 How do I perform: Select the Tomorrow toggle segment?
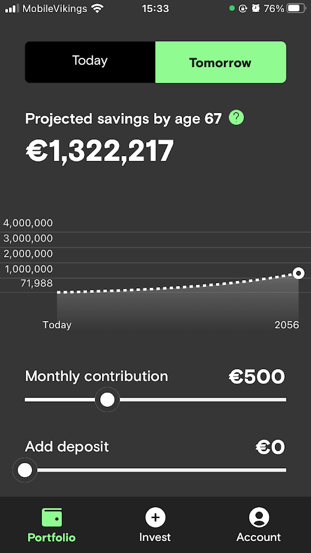pyautogui.click(x=221, y=62)
